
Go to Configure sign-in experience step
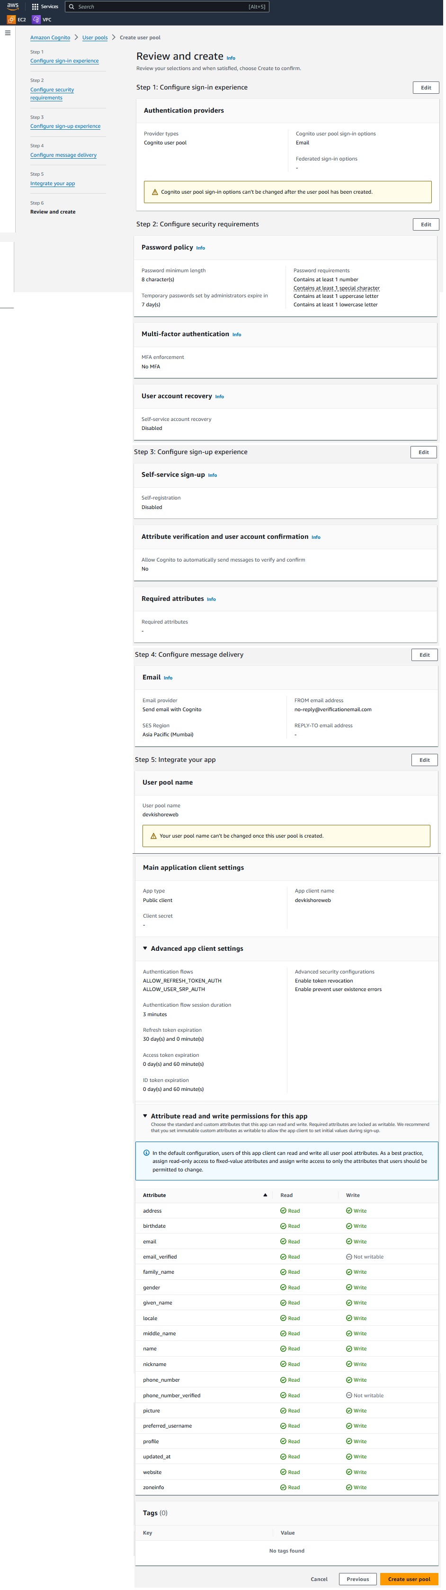click(x=64, y=61)
